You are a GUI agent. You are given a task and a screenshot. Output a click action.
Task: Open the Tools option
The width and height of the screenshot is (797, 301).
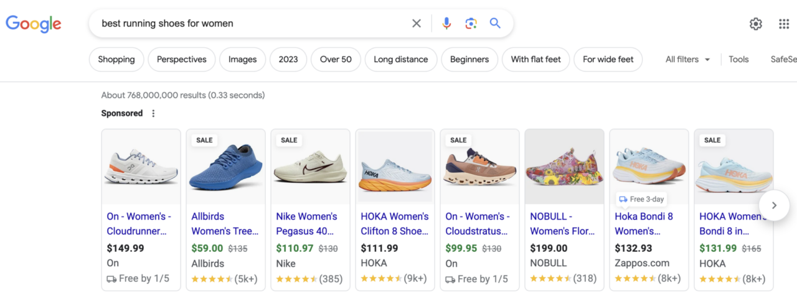(x=738, y=60)
